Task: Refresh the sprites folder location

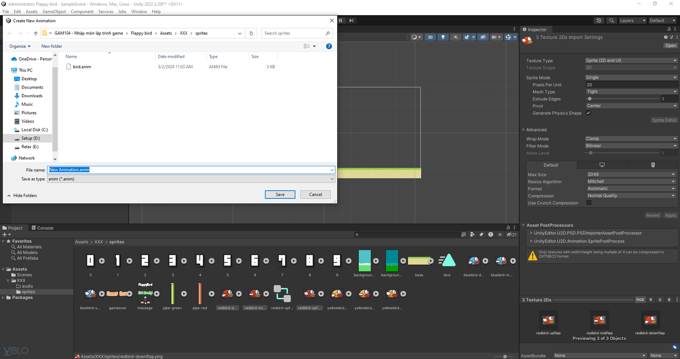Action: [251, 33]
